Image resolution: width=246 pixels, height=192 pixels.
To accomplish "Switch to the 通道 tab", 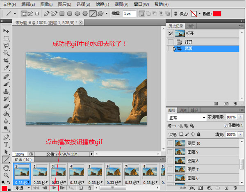I will [183, 110].
